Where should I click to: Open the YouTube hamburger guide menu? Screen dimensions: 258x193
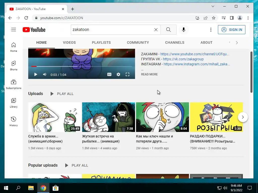tap(14, 30)
